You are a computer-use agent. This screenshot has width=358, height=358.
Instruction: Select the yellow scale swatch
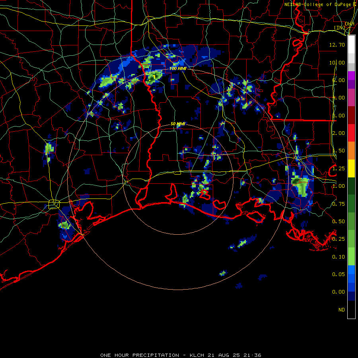coord(351,169)
